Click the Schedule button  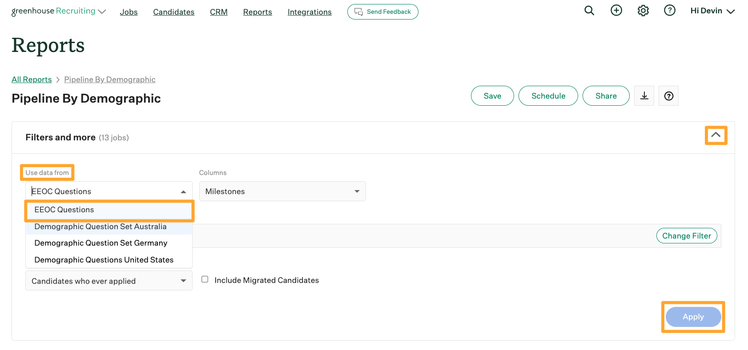(x=548, y=96)
